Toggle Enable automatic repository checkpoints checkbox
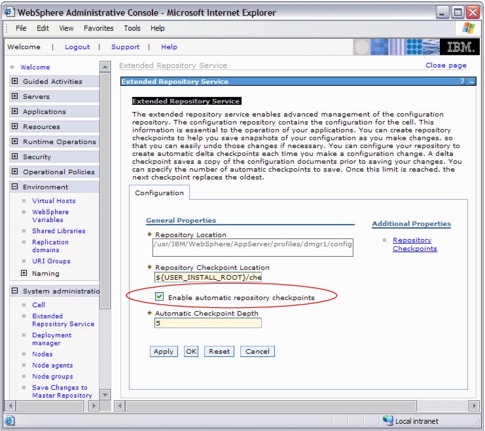 [x=159, y=297]
